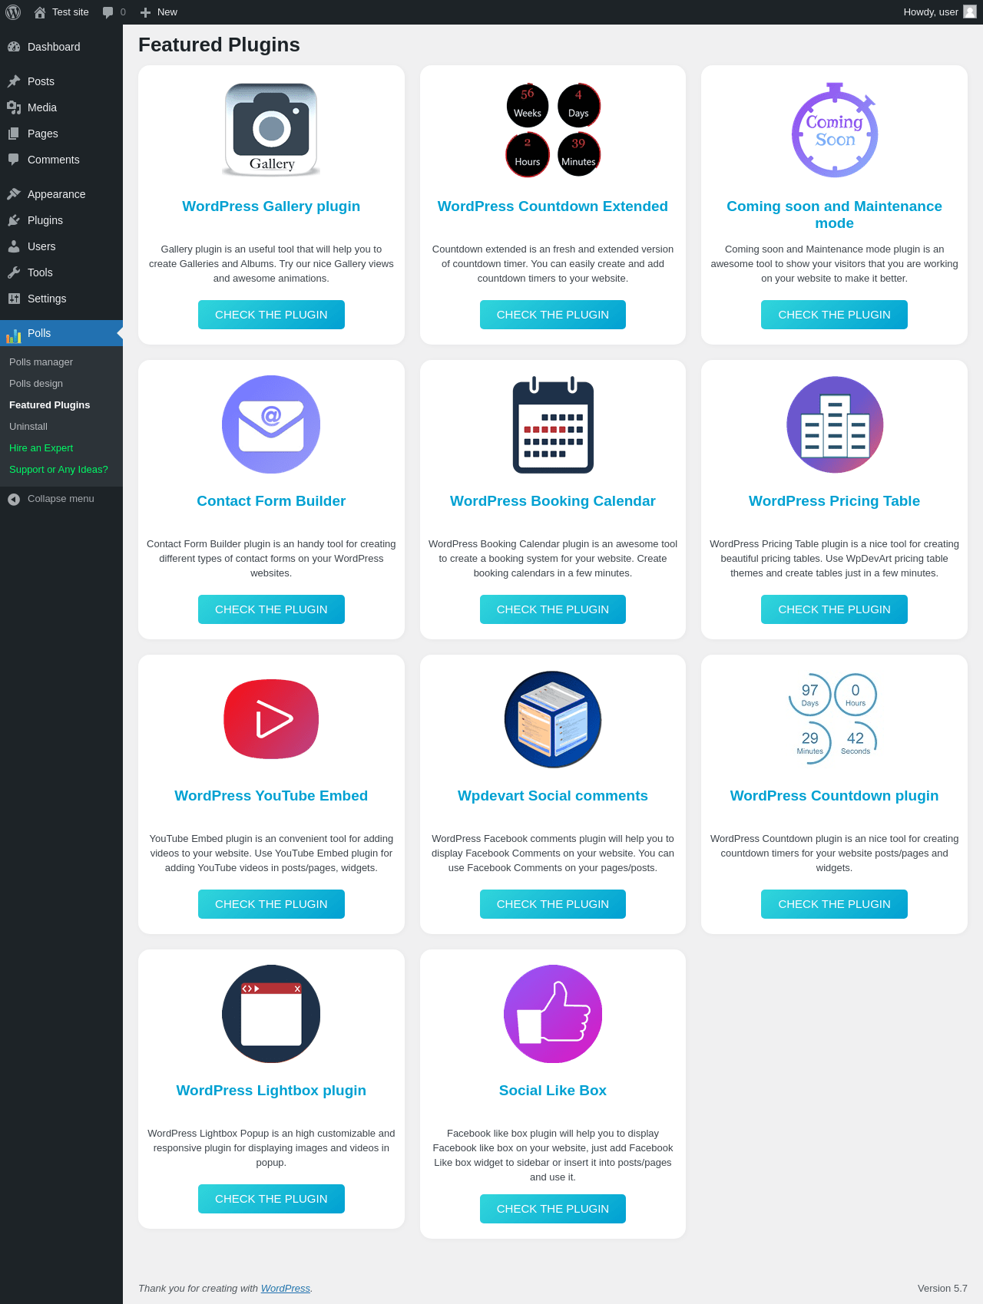This screenshot has width=983, height=1304.
Task: Check the Pricing Table plugin button
Action: point(834,609)
